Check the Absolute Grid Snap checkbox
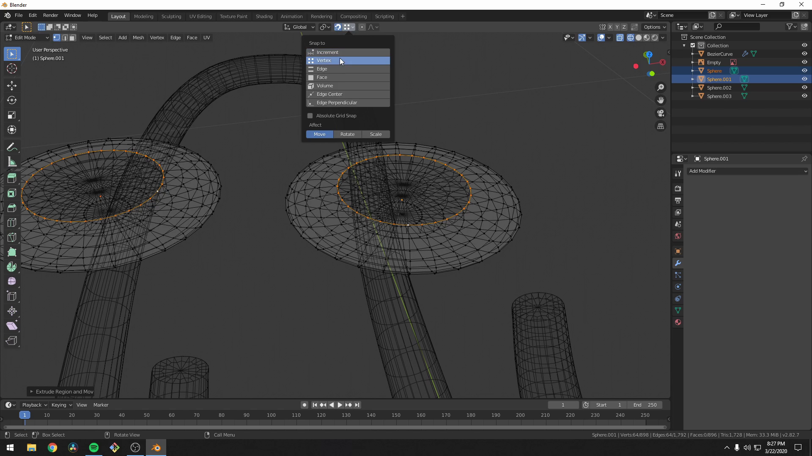The image size is (812, 456). pyautogui.click(x=310, y=116)
